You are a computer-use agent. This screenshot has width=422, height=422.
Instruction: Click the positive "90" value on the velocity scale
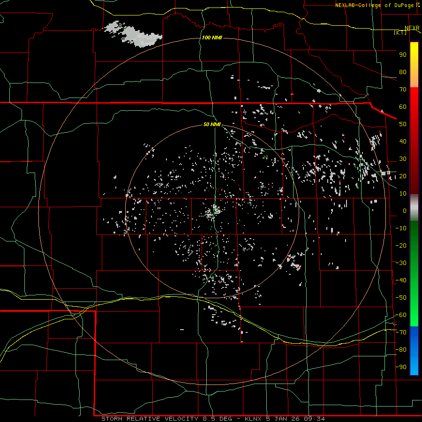[x=403, y=55]
